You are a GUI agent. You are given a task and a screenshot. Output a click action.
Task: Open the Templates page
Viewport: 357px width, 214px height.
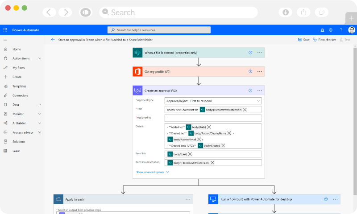[19, 86]
